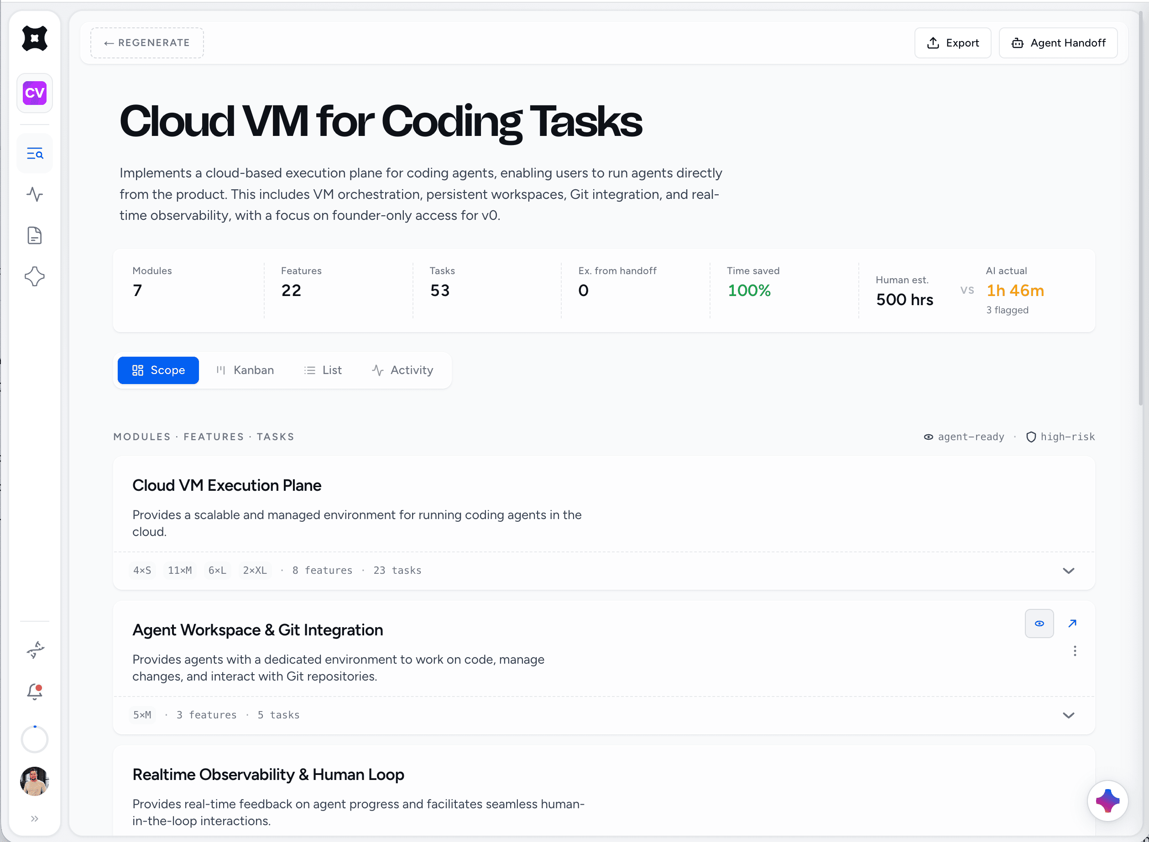Image resolution: width=1149 pixels, height=842 pixels.
Task: Open the three-dot menu on Agent Workspace
Action: point(1075,651)
